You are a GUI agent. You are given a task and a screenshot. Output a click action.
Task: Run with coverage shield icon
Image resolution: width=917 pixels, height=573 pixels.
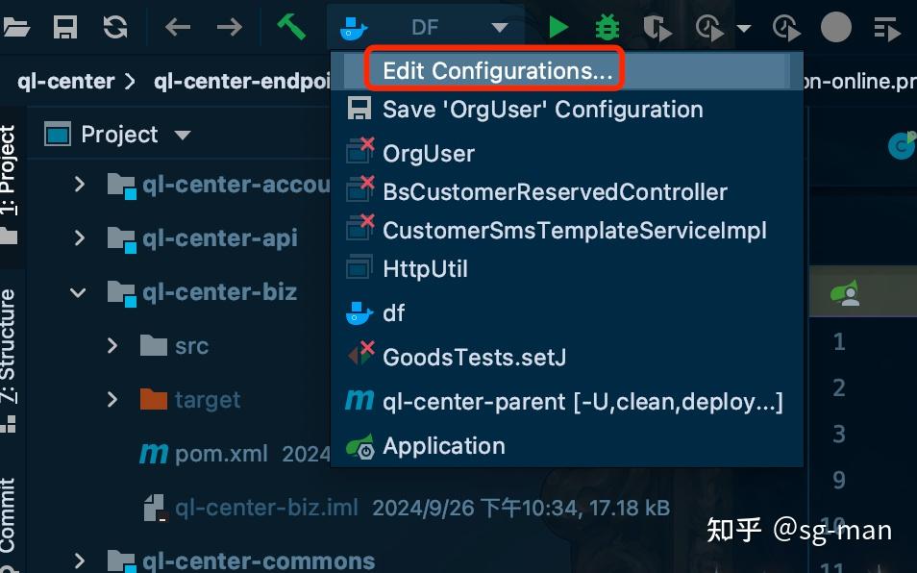tap(657, 29)
